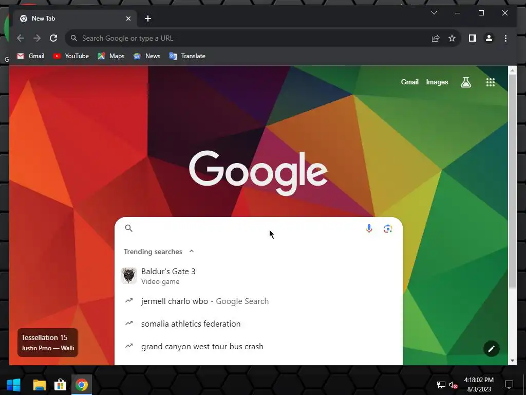Open the taskbar clock and date
Viewport: 526px width, 395px height.
coord(479,385)
